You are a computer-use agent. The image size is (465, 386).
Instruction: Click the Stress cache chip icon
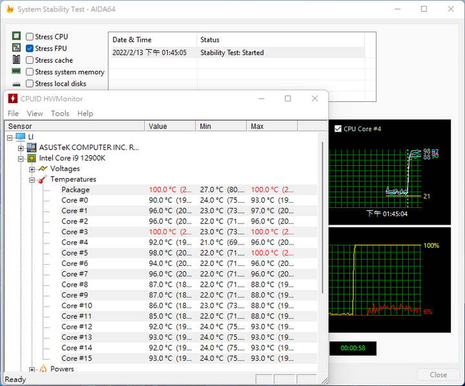pyautogui.click(x=16, y=59)
